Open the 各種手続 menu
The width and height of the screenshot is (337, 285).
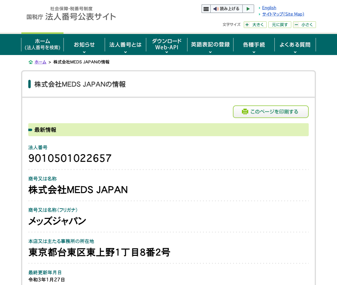pyautogui.click(x=254, y=44)
